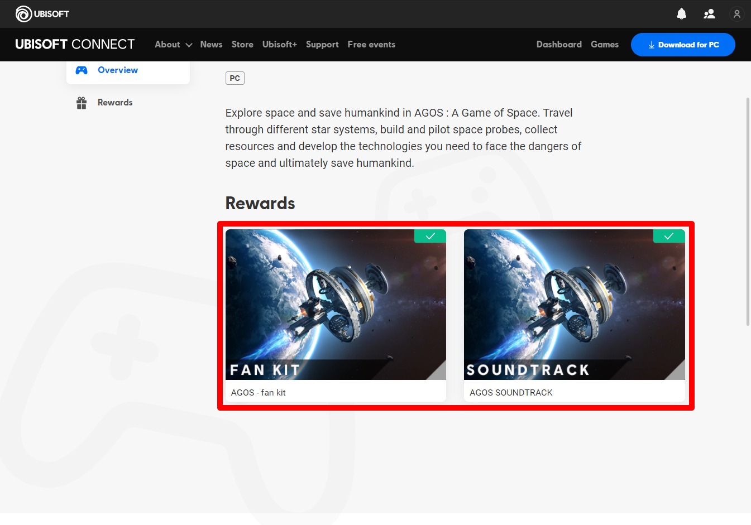Go to the Dashboard
The image size is (751, 525).
click(x=559, y=45)
